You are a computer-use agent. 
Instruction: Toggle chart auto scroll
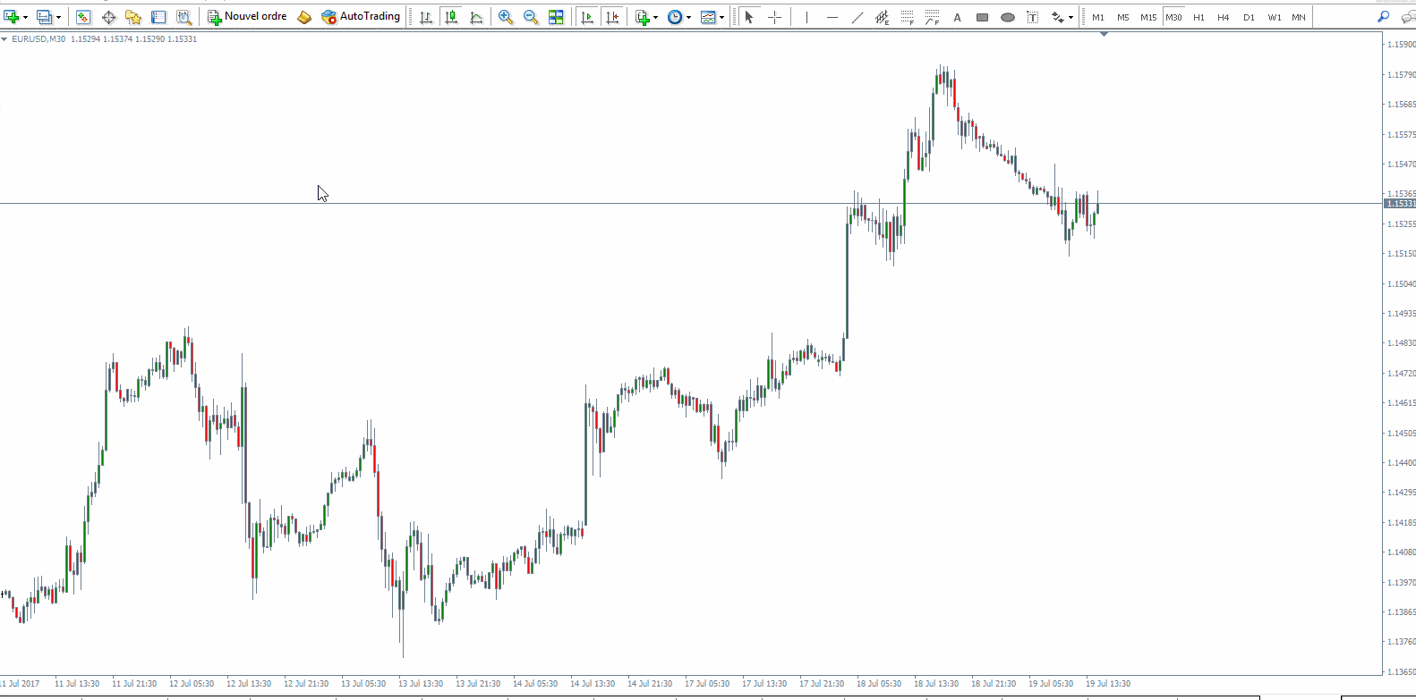tap(587, 17)
